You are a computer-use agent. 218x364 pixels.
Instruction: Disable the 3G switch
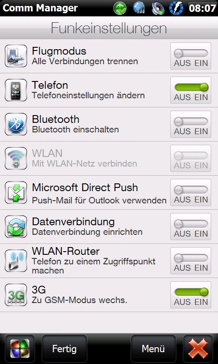click(191, 295)
